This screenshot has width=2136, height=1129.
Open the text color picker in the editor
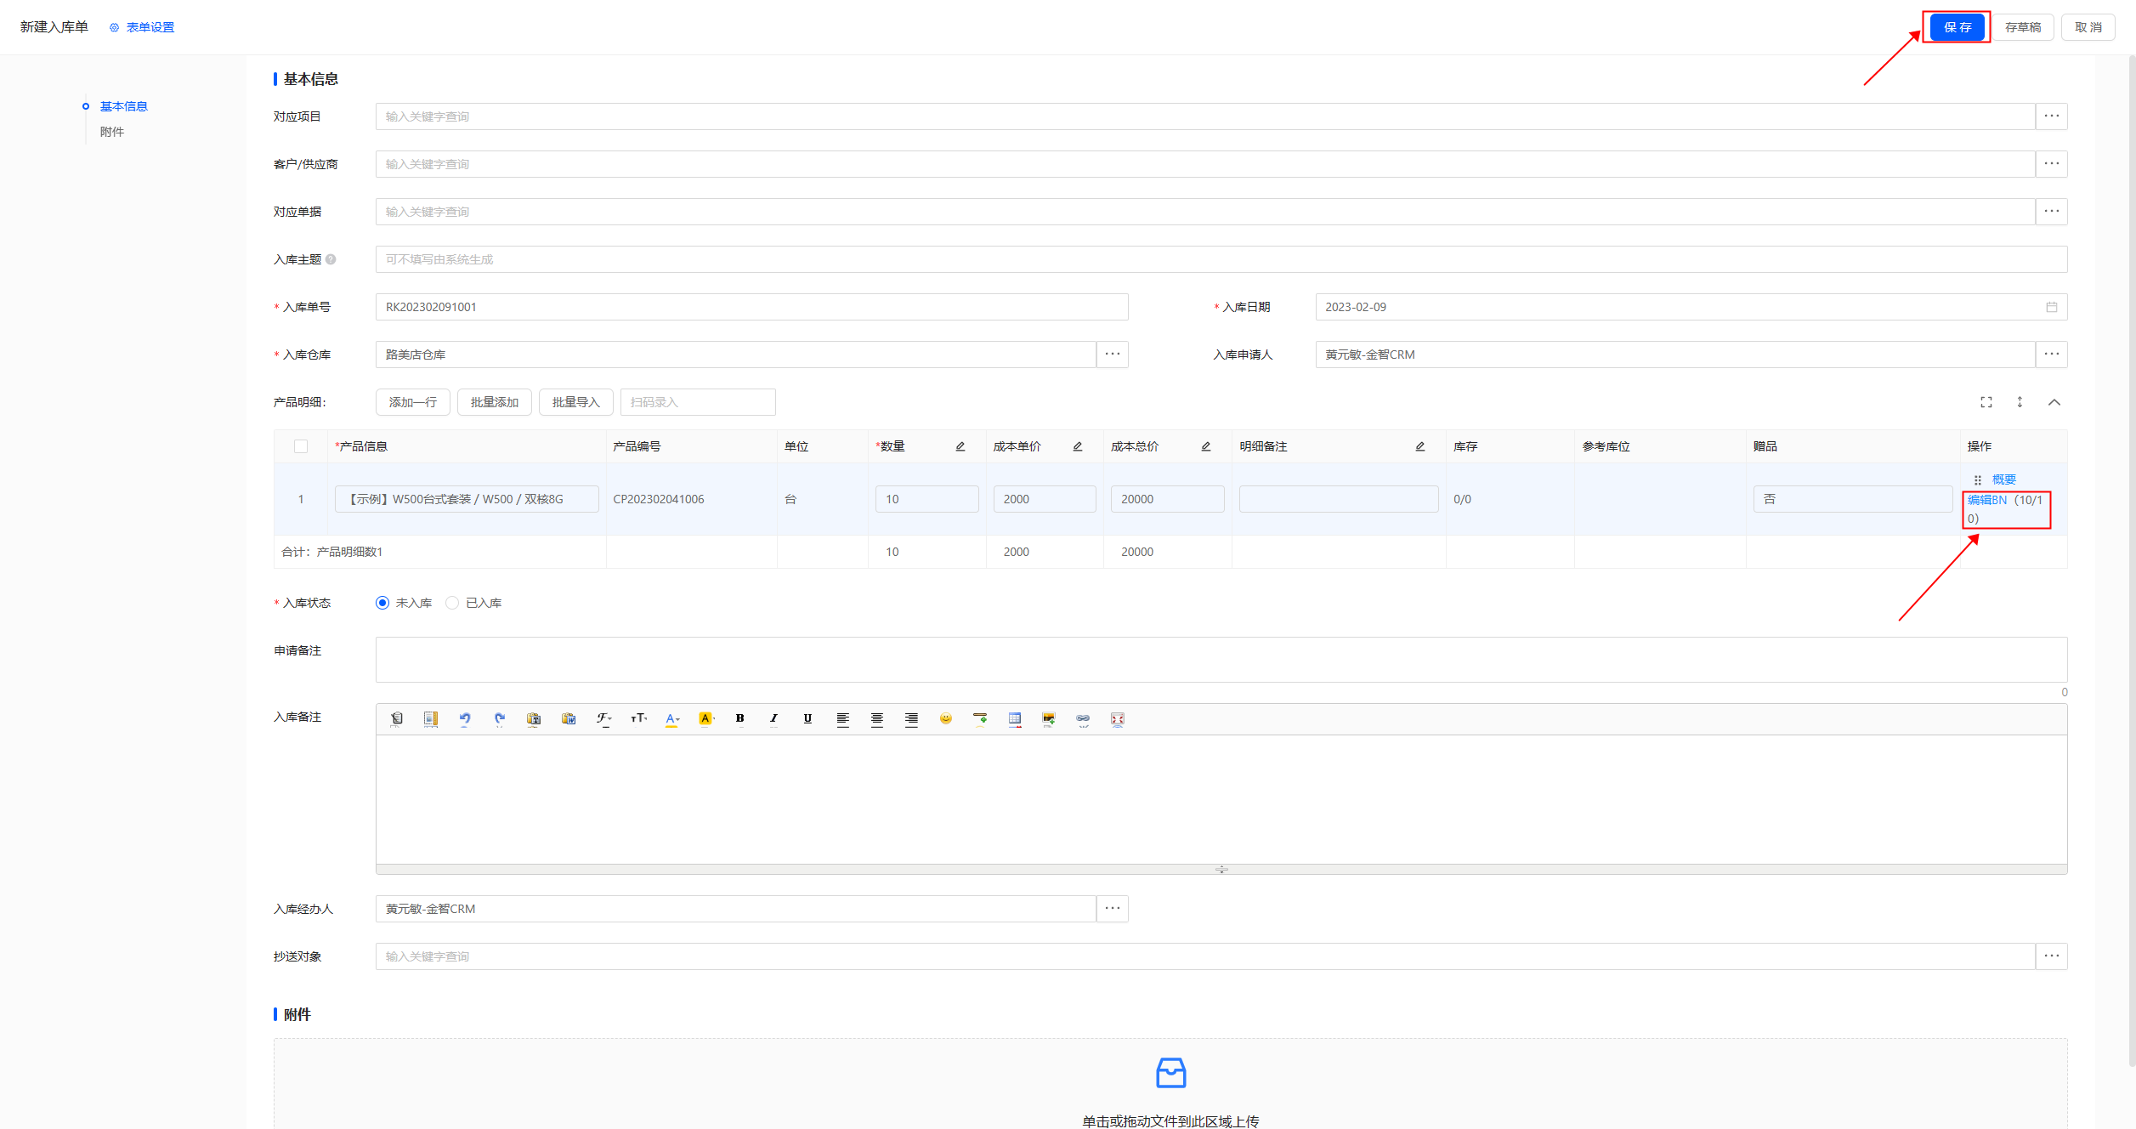(672, 719)
